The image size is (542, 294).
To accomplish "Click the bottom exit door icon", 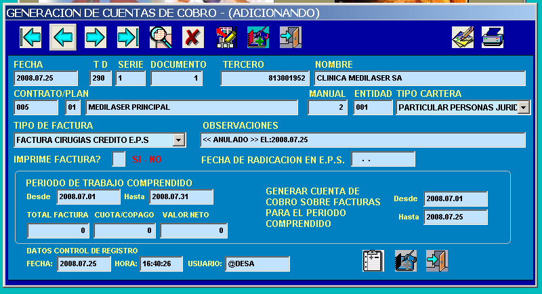I will [x=437, y=261].
